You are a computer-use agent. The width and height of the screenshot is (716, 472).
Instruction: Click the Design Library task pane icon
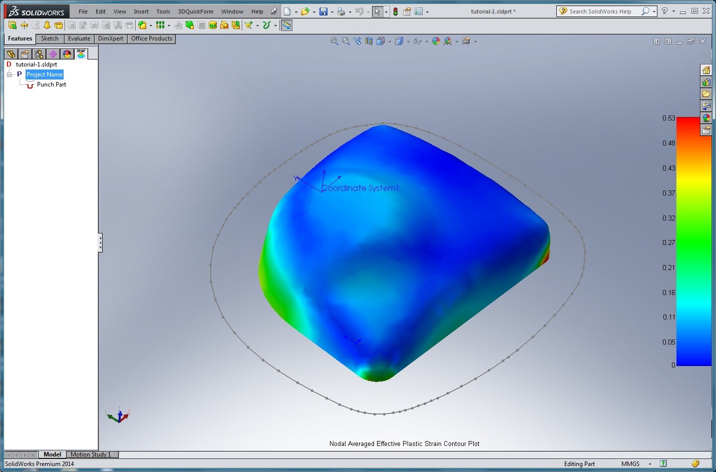pyautogui.click(x=706, y=82)
